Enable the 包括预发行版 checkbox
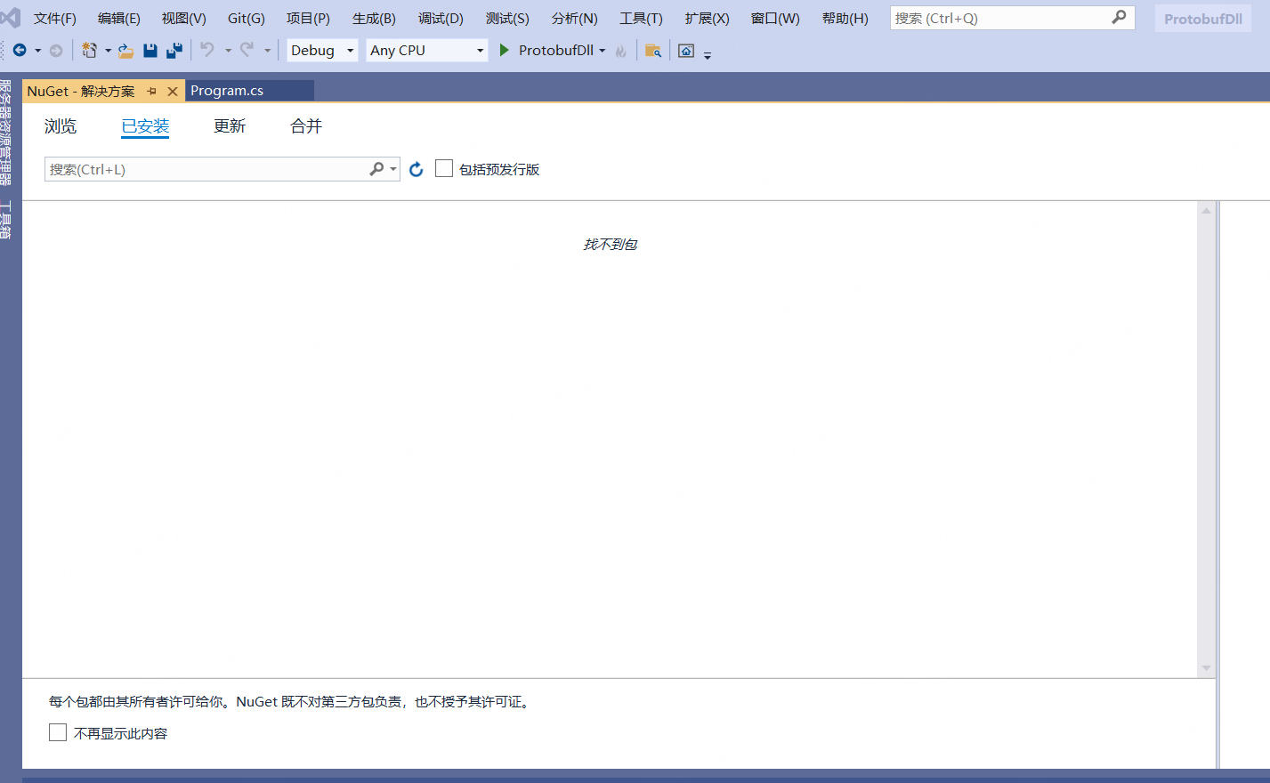This screenshot has height=783, width=1270. coord(444,168)
